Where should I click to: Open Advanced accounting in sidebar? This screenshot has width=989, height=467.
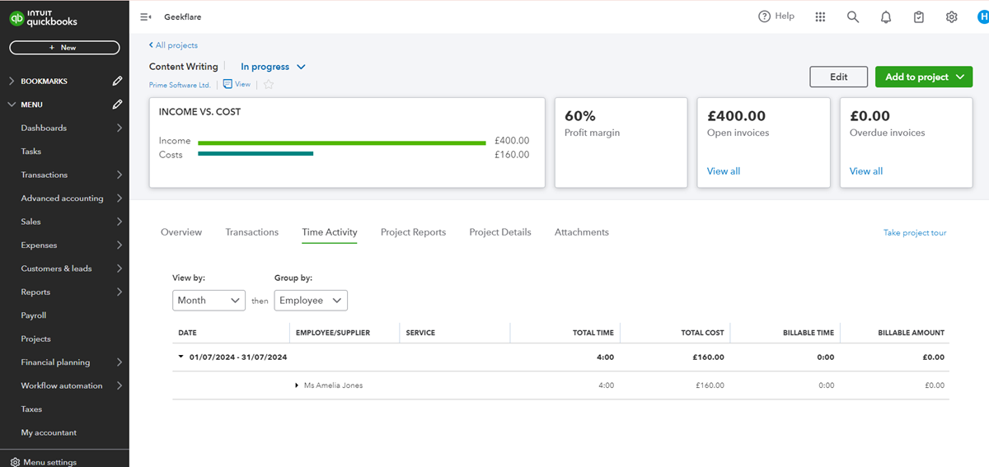point(64,198)
